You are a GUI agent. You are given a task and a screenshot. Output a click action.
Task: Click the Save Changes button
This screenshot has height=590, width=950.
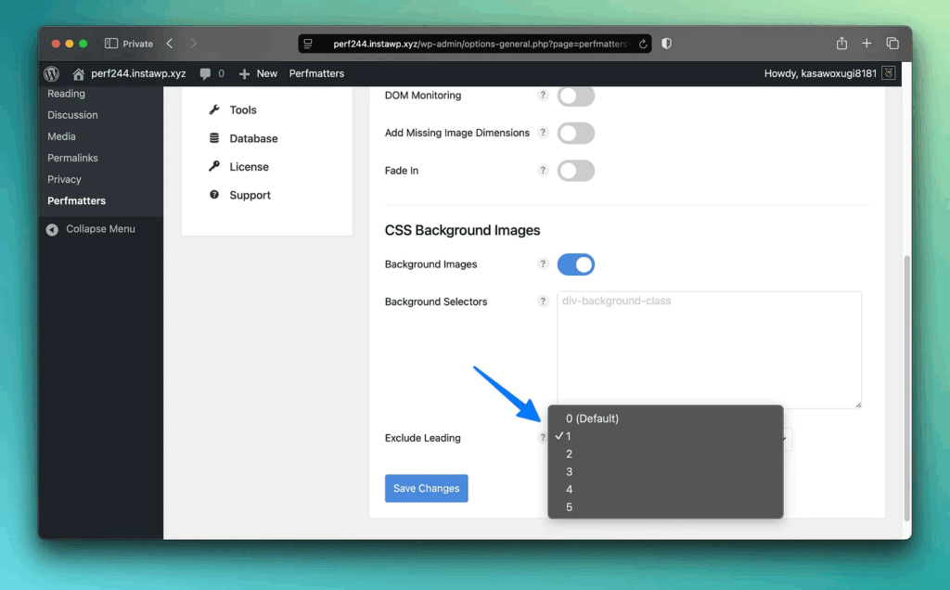[x=426, y=488]
